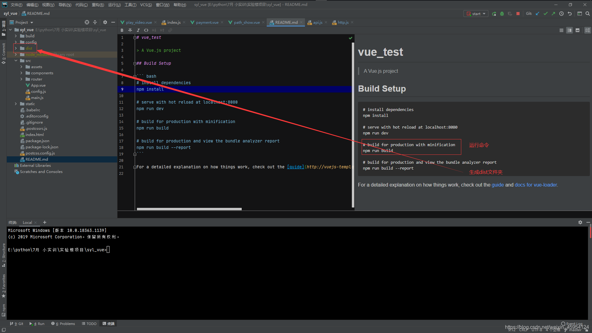Viewport: 592px width, 333px height.
Task: Click the docs for vue-loader link
Action: (536, 185)
